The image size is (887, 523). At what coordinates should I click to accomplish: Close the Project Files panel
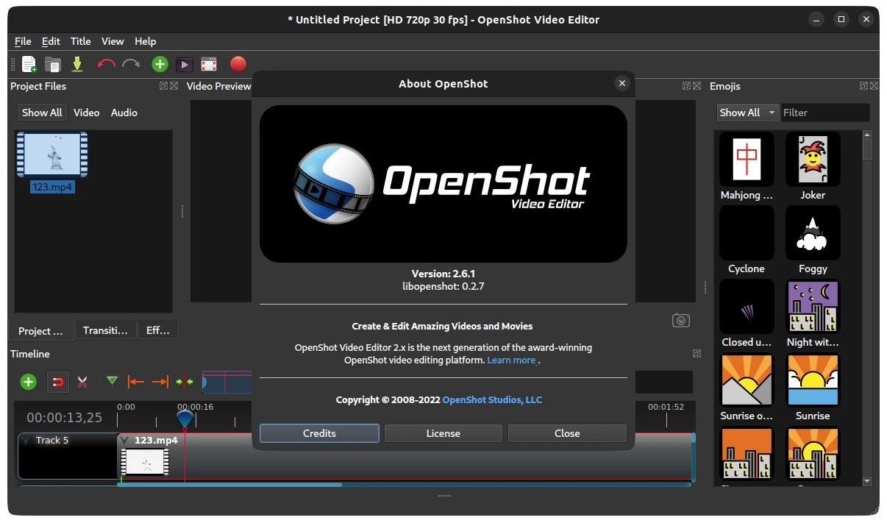174,86
